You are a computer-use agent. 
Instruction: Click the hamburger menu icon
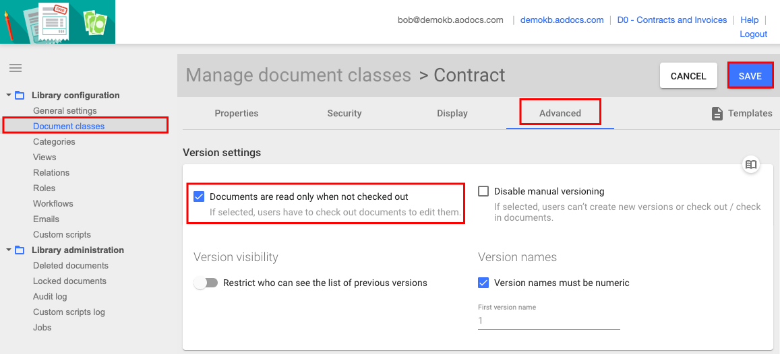[15, 68]
